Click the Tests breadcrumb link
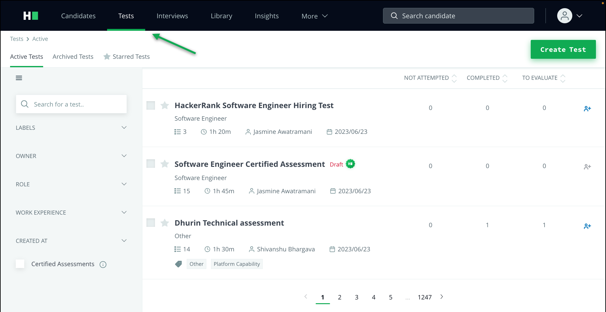 (17, 39)
